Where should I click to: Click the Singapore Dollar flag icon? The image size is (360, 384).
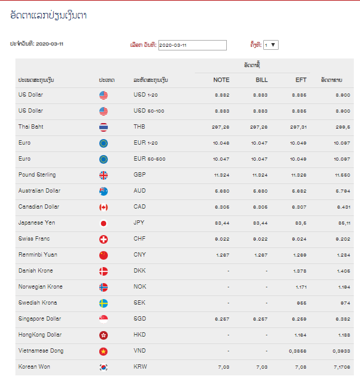click(104, 319)
